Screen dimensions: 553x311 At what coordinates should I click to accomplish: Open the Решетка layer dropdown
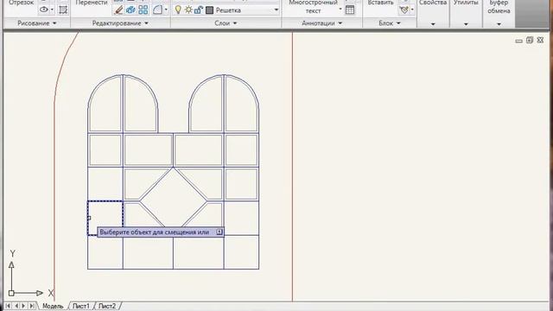pyautogui.click(x=276, y=10)
